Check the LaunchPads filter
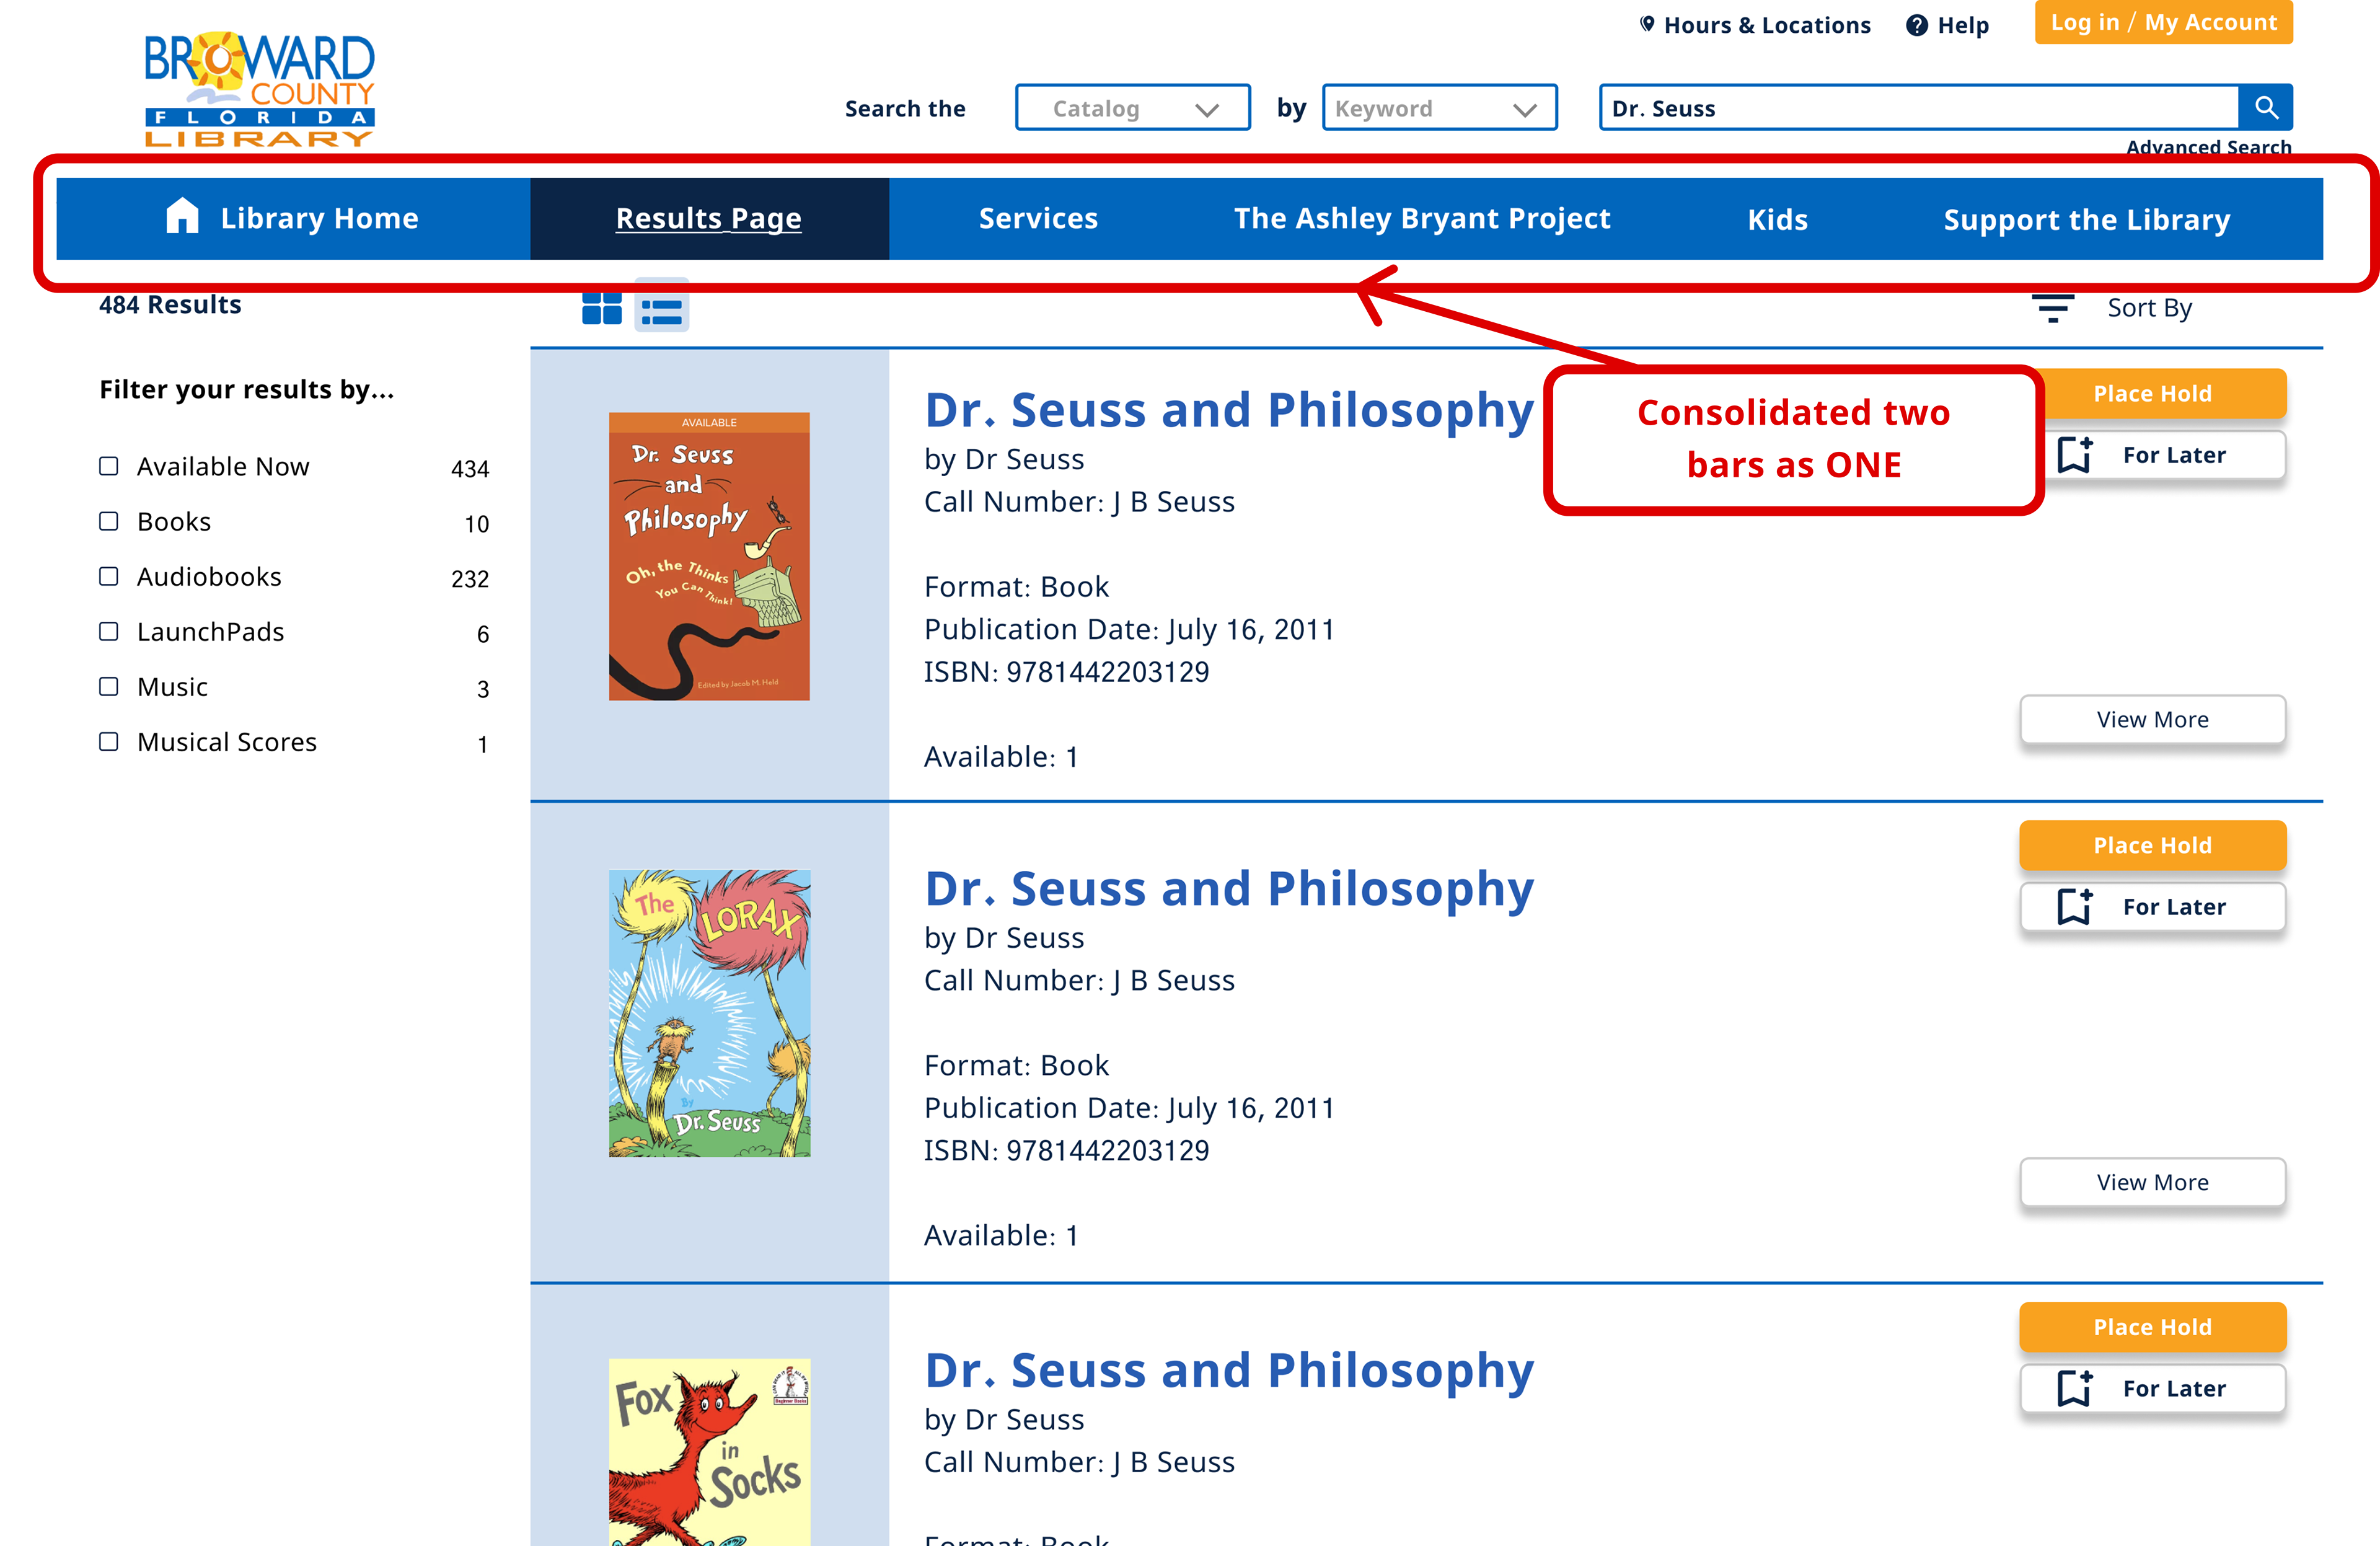Screen dimensions: 2380x1546 109,631
